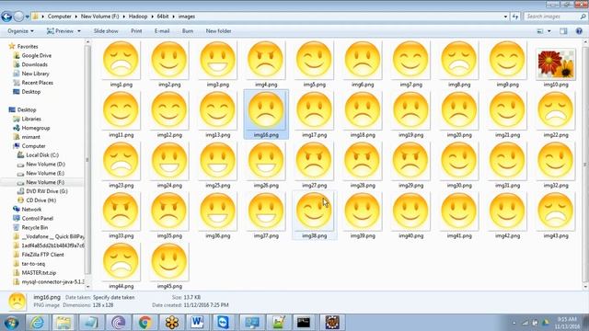Select the Hadoop breadcrumb segment
589x331 pixels.
[138, 17]
